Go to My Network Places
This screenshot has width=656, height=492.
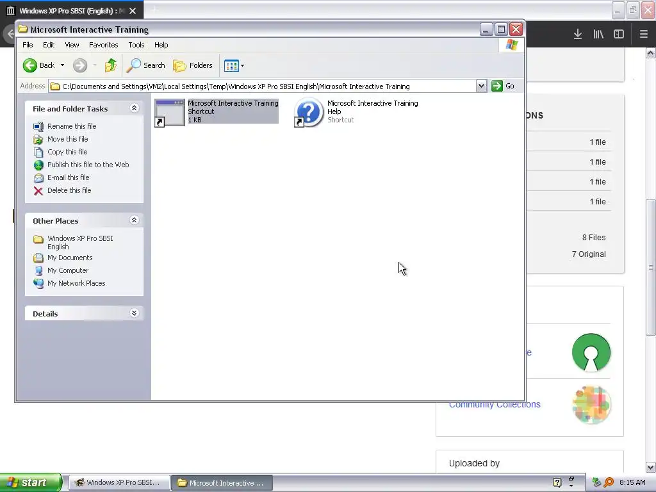click(76, 283)
